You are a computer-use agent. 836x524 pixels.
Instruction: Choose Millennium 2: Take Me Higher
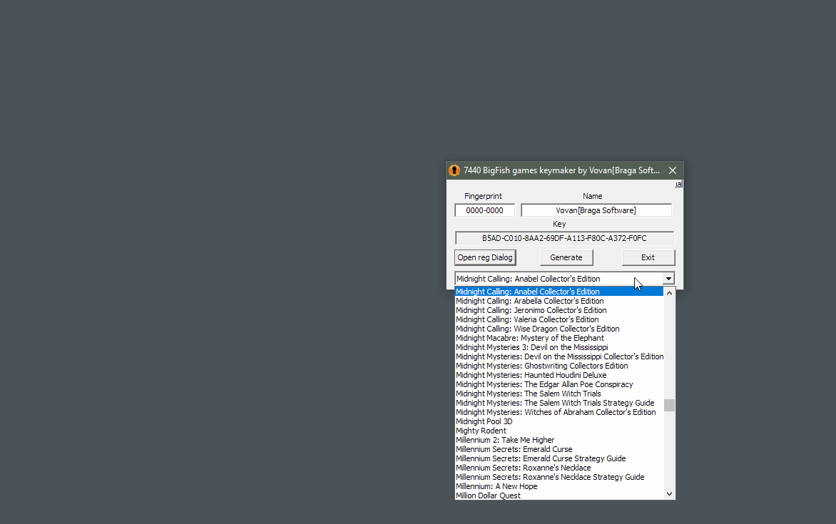[559, 441]
